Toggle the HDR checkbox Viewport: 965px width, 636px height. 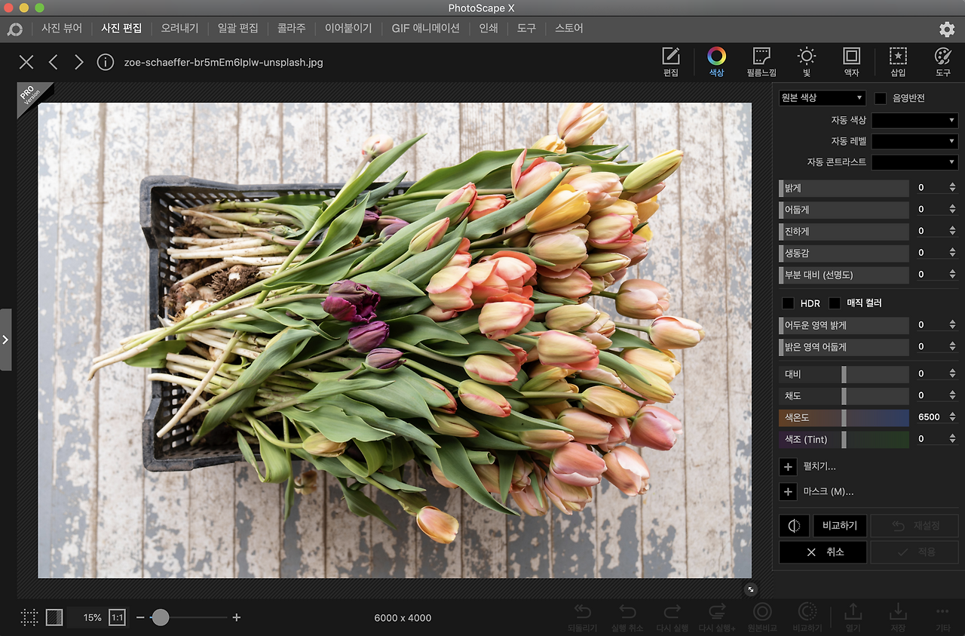tap(788, 303)
